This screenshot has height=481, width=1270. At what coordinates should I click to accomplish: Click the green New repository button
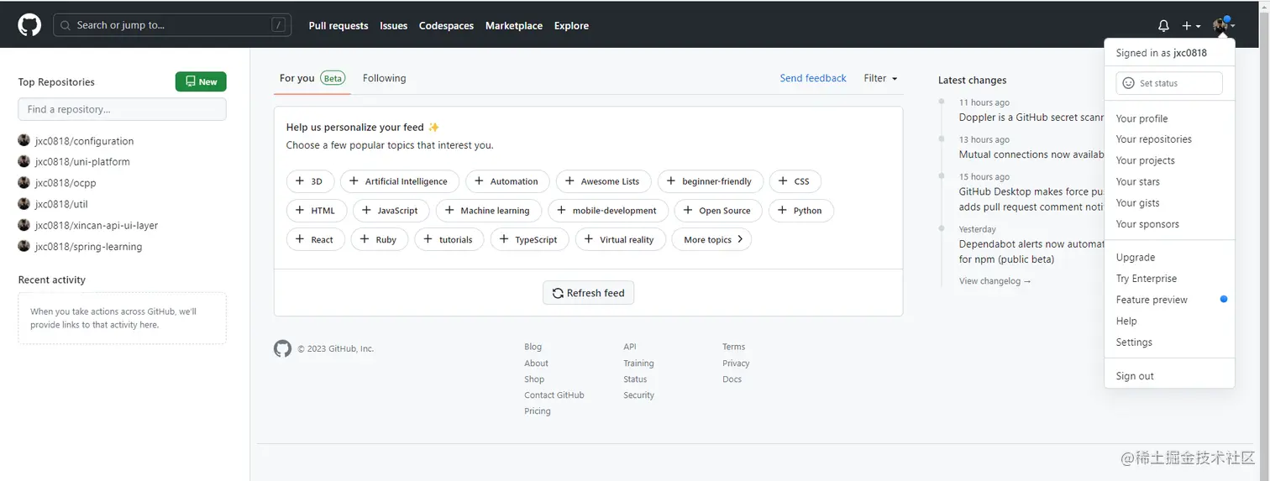pyautogui.click(x=201, y=81)
